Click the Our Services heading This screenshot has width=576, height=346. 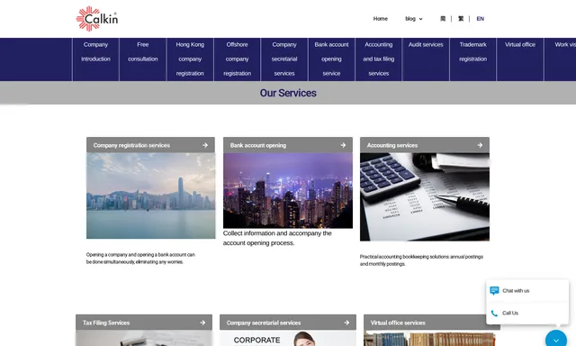point(288,93)
